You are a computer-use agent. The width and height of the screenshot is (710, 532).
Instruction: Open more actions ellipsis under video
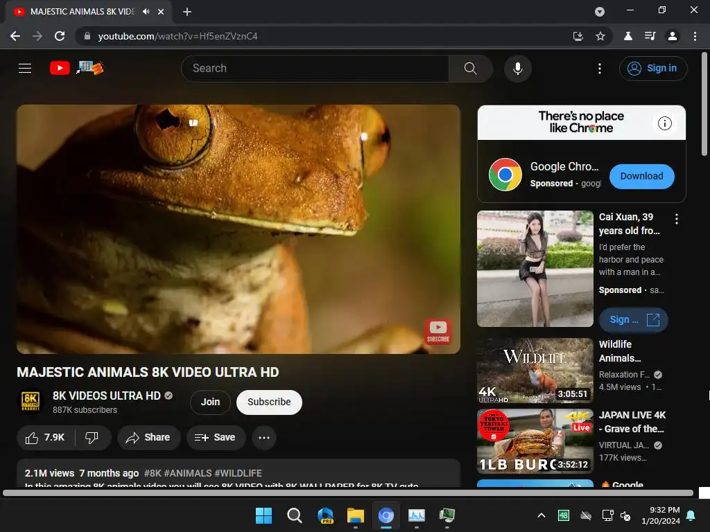click(264, 438)
